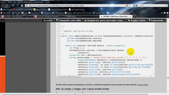This screenshot has height=95, width=169.
Task: Click the browser Forward arrow button
Action: click(7, 6)
